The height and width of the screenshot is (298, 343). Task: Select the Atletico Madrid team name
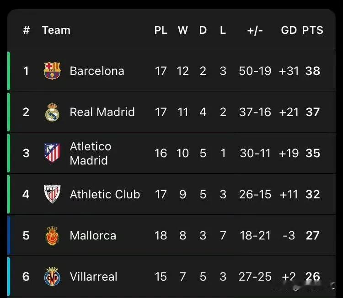(x=91, y=153)
